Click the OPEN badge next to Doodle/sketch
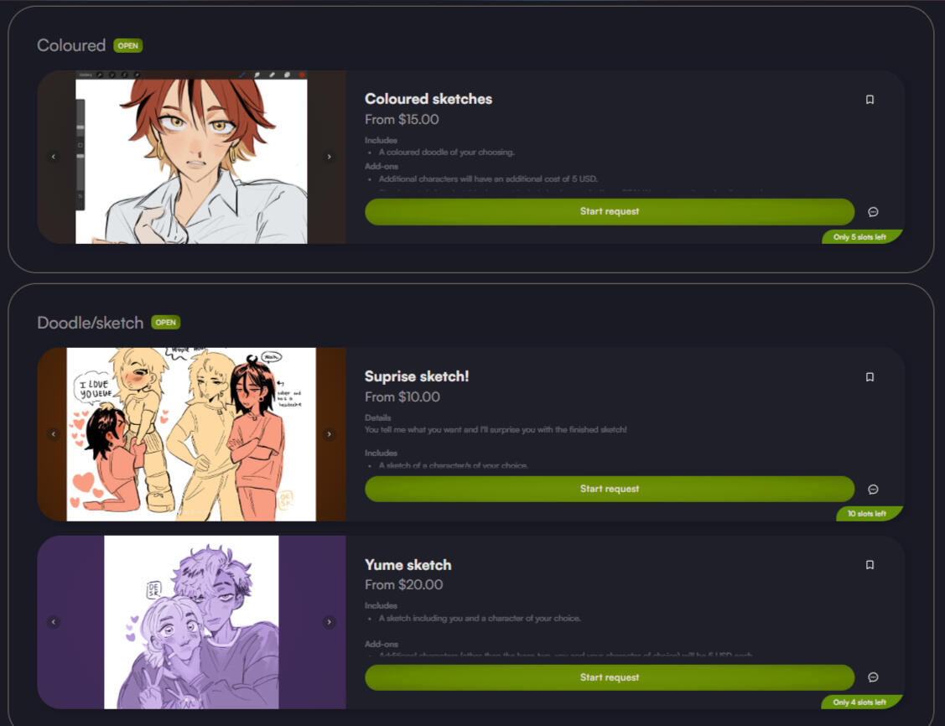This screenshot has height=726, width=945. (x=166, y=322)
